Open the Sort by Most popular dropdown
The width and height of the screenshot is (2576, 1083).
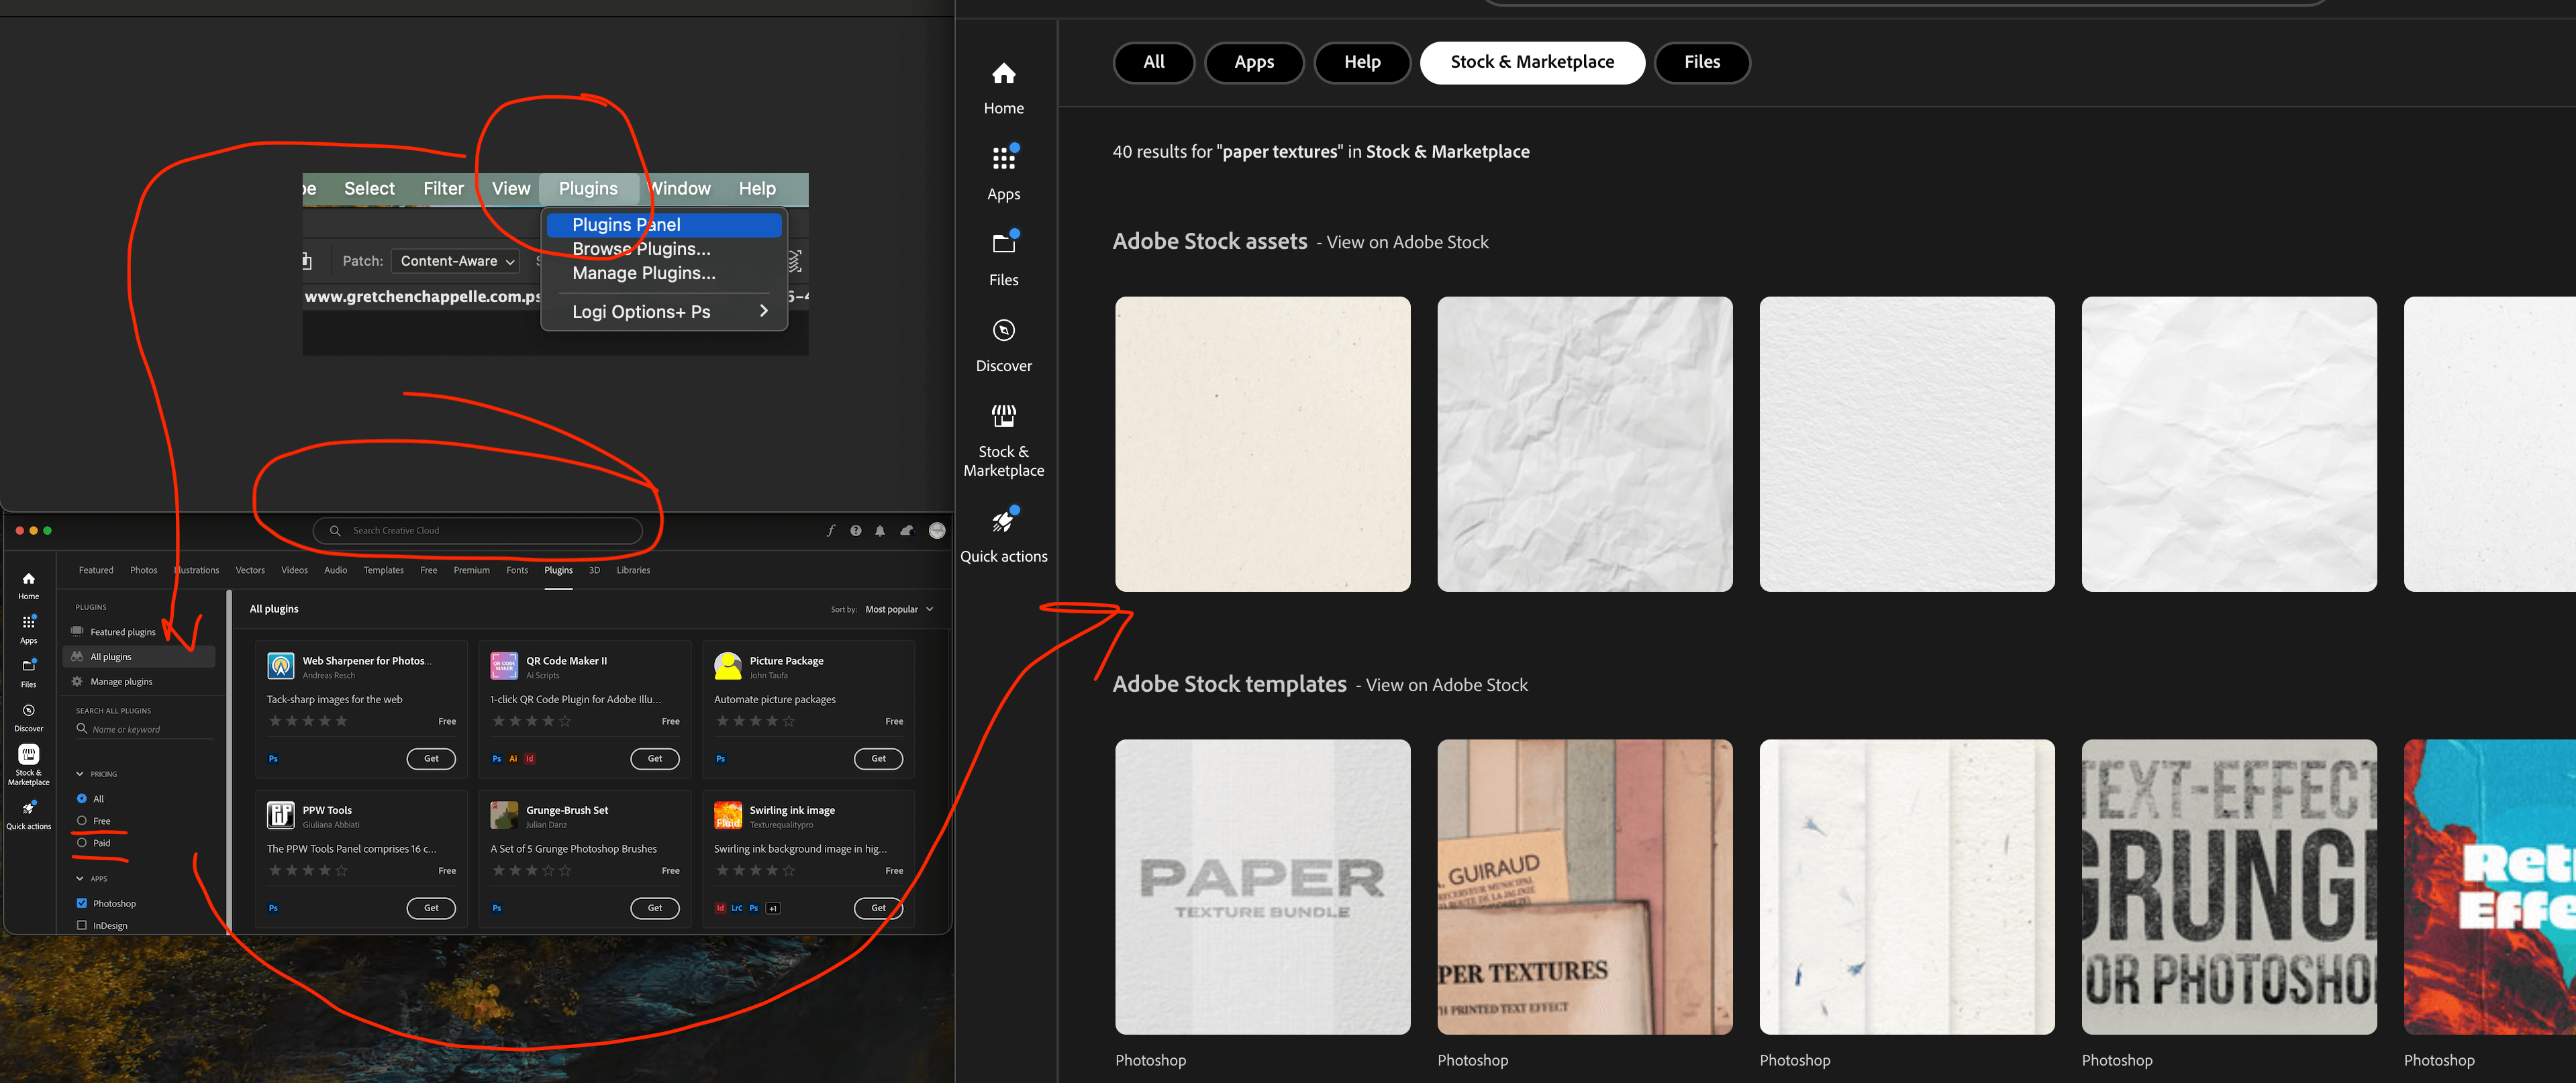[x=899, y=609]
